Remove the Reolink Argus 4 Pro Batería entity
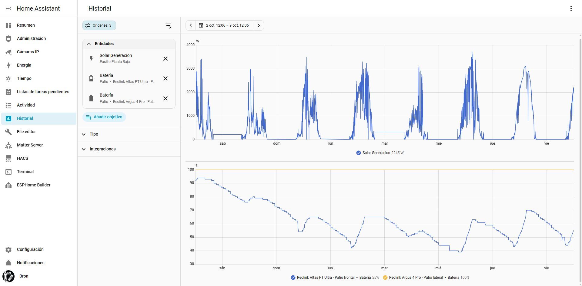582x286 pixels. pos(166,98)
